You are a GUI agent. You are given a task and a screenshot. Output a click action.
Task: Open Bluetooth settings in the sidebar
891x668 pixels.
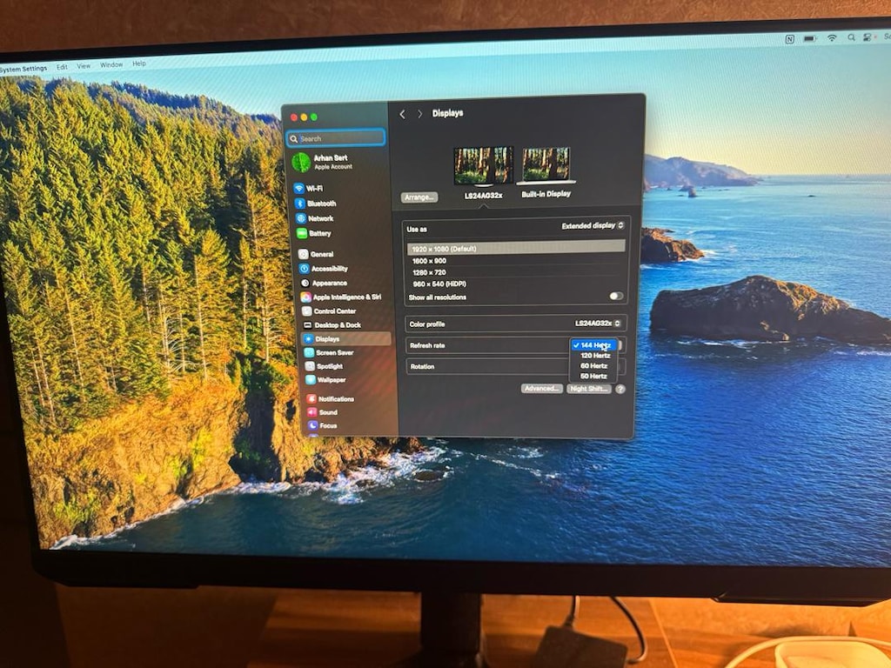pyautogui.click(x=315, y=204)
